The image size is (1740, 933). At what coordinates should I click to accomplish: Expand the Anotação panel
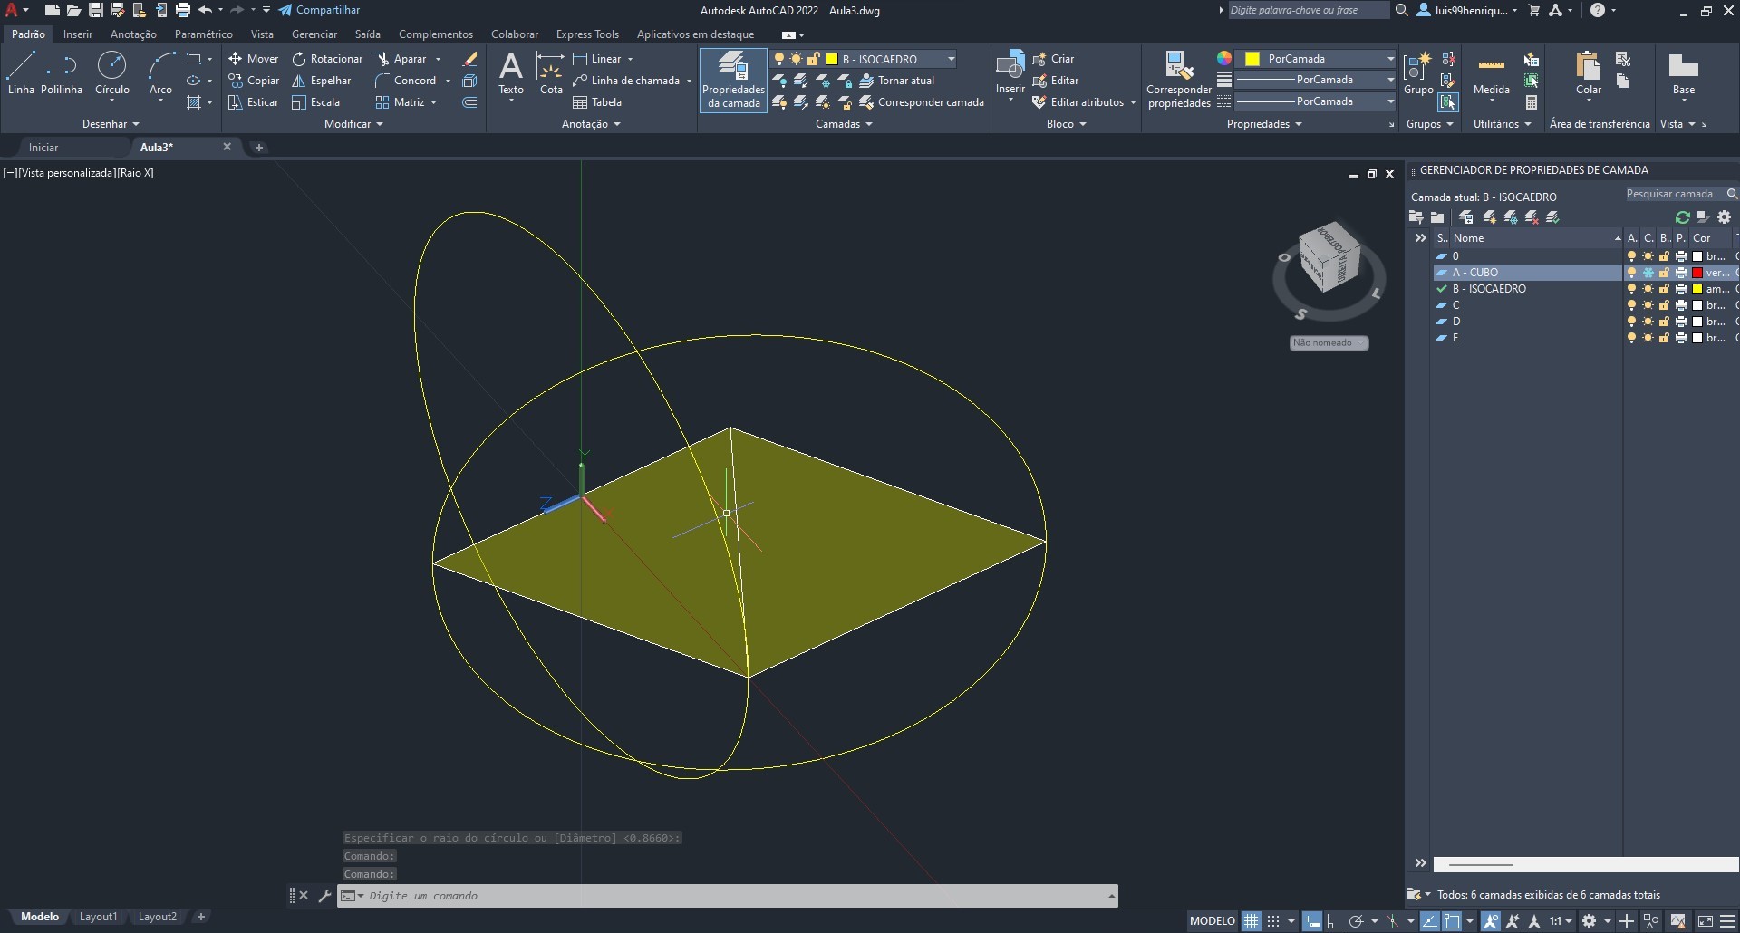(591, 124)
